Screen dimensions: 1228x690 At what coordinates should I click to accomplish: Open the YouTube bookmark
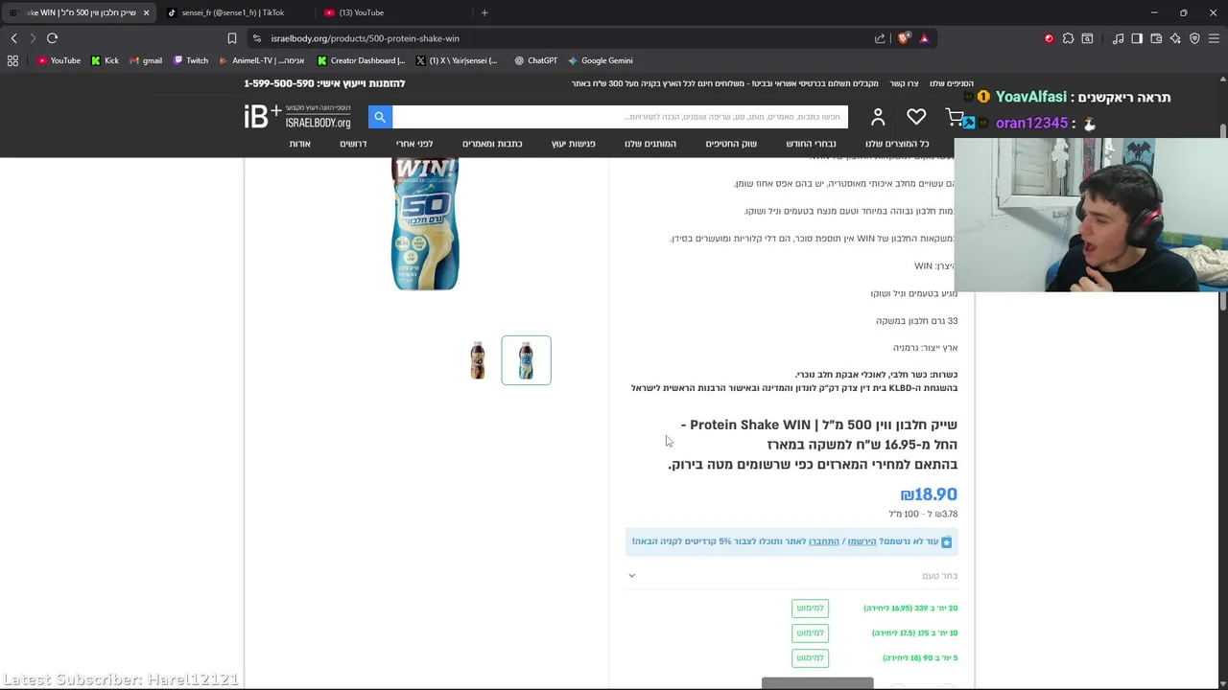59,60
